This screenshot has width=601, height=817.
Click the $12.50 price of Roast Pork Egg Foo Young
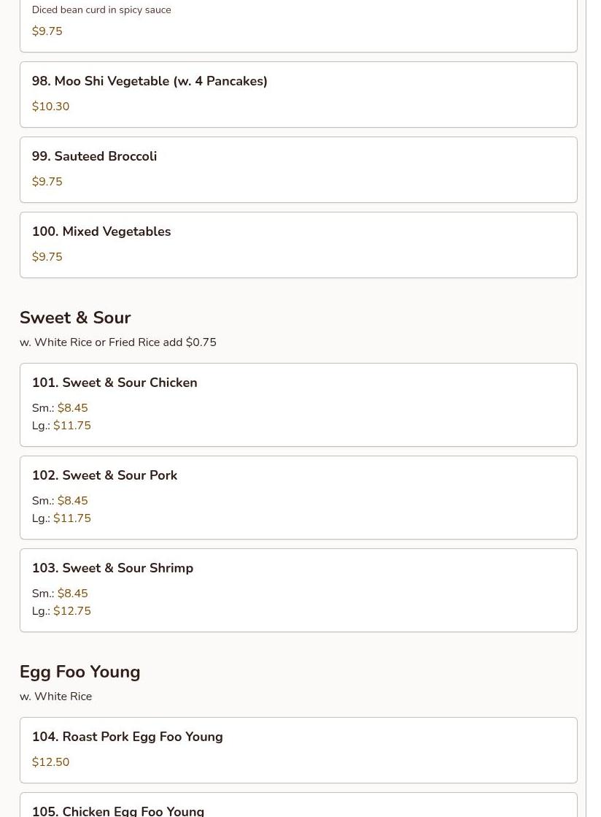click(x=50, y=762)
